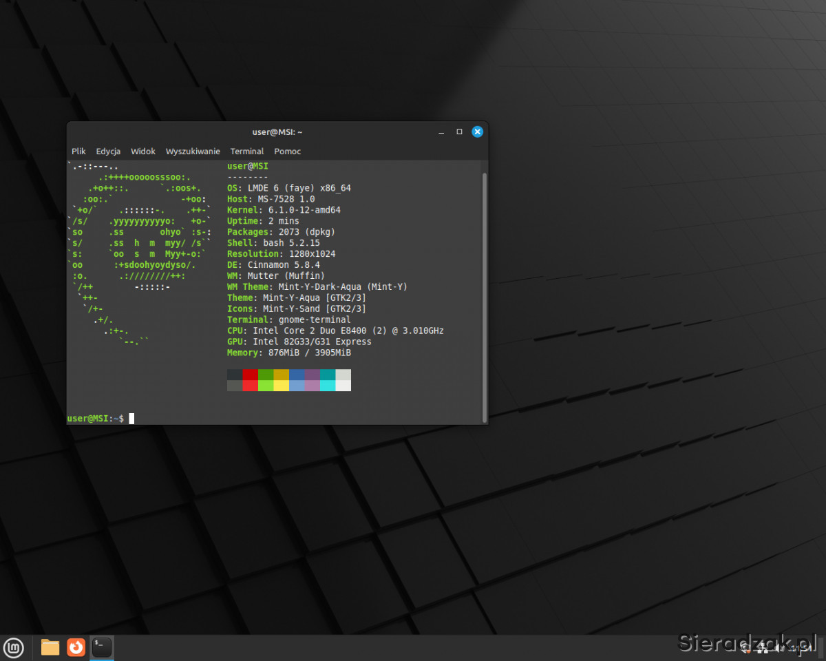Click the 'Icons: Mint-Y-Sand [GTK2/3]' line

coord(297,309)
